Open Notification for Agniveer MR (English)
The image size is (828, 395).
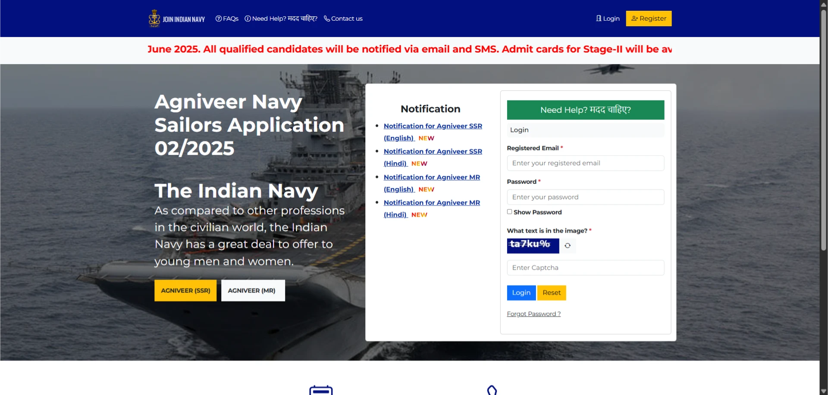pos(432,183)
